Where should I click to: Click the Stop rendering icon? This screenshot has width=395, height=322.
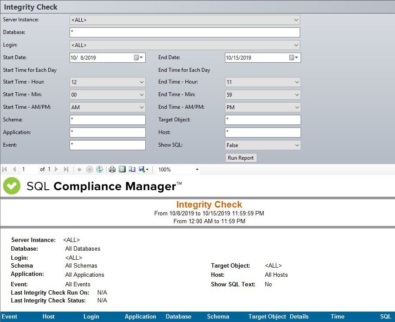[90, 169]
